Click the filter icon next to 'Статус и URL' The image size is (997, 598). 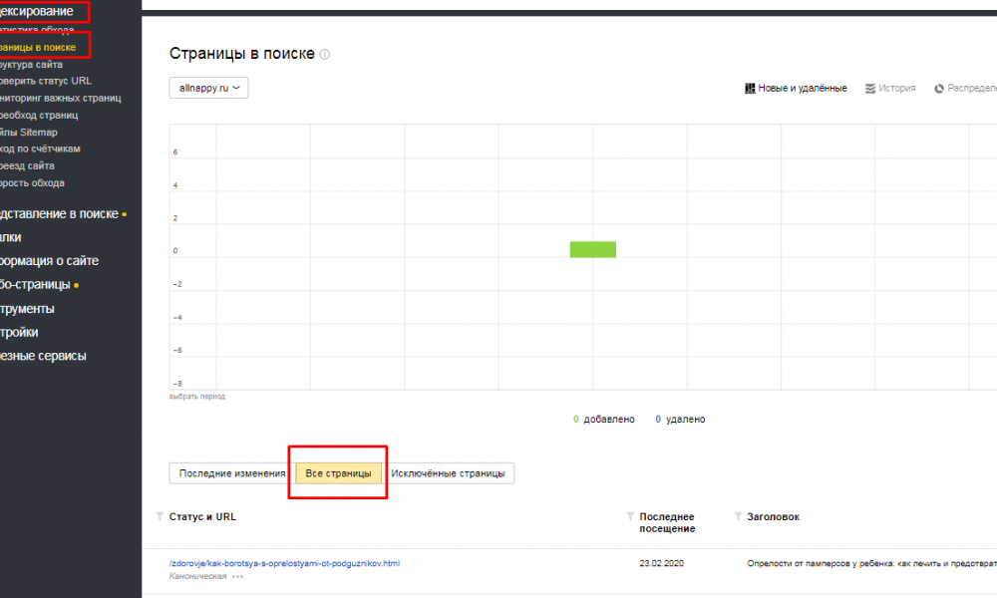[x=161, y=516]
